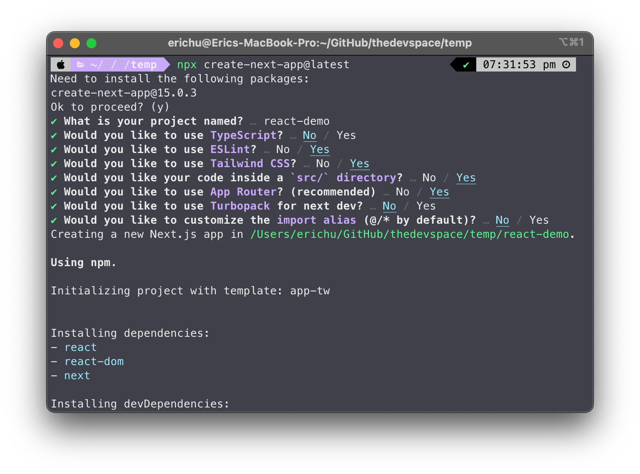640x474 pixels.
Task: Click the "temp" breadcrumb segment in the prompt
Action: click(x=145, y=64)
